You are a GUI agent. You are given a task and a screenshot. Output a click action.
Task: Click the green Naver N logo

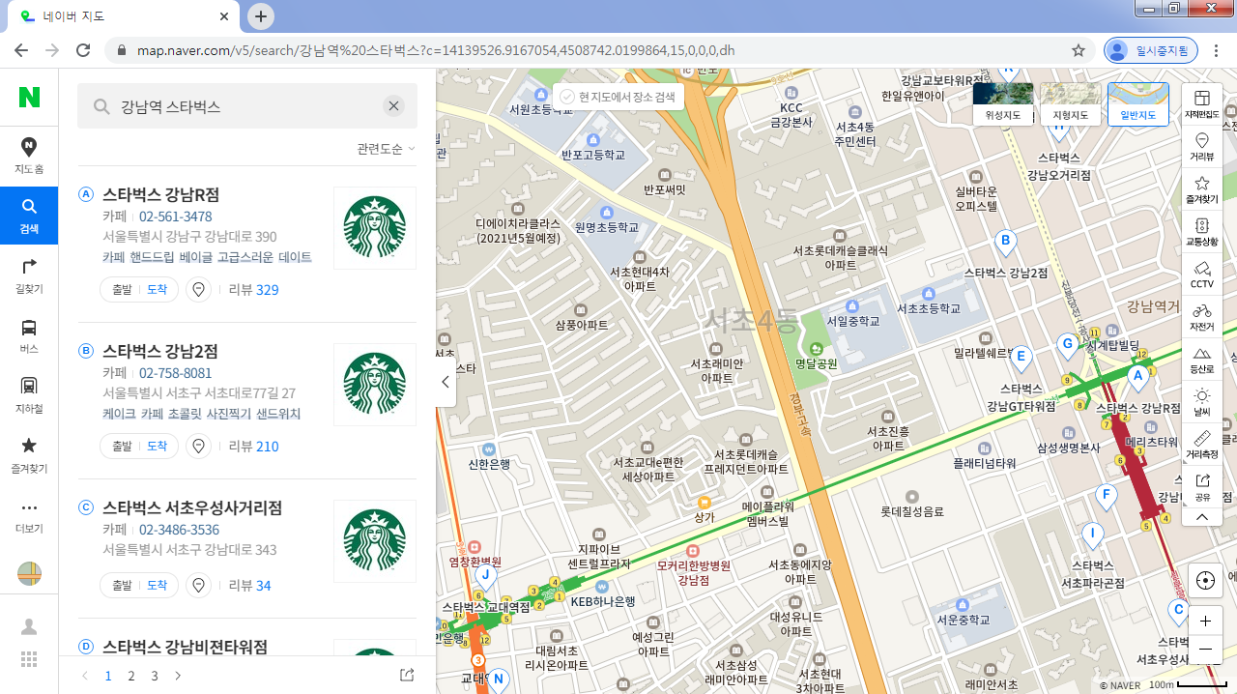tap(29, 97)
